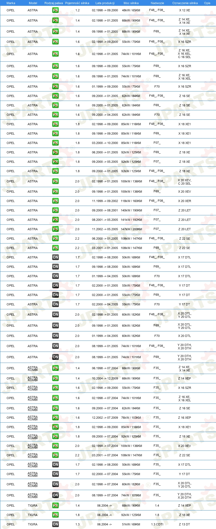Click engine codes X 20 XEV, C 20 SEL

185,182
